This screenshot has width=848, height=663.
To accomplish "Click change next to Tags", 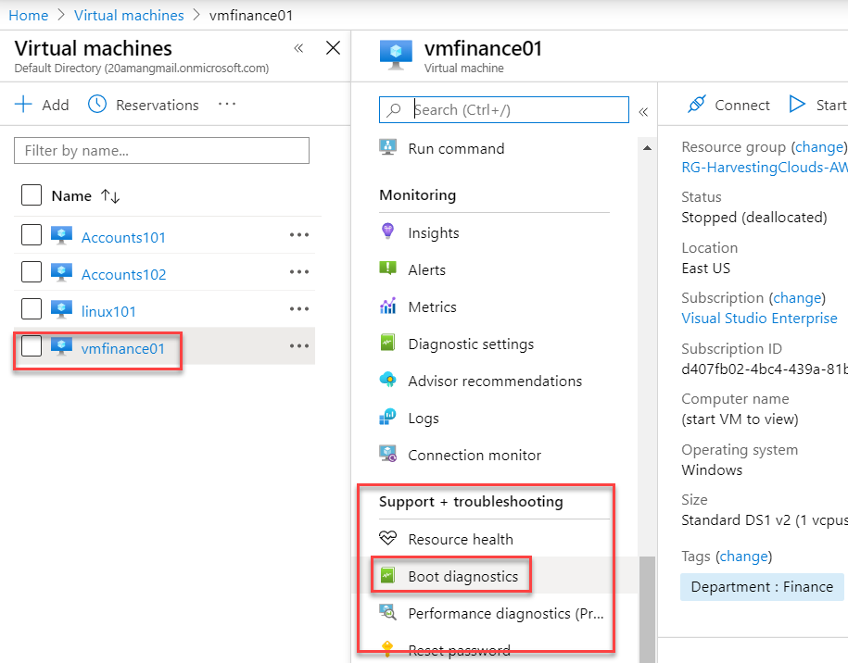I will point(743,556).
